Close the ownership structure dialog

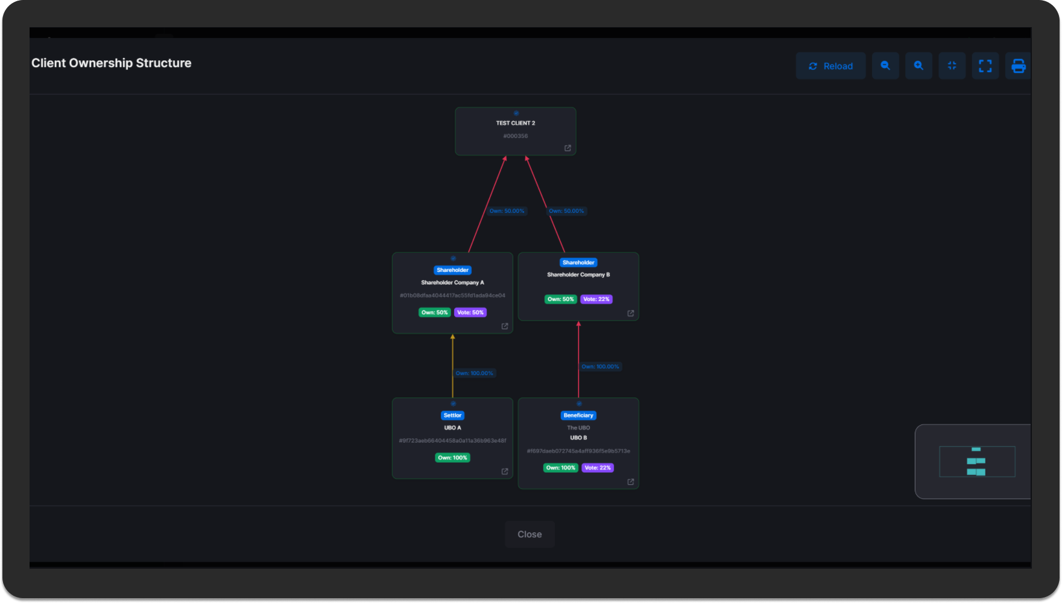tap(529, 534)
